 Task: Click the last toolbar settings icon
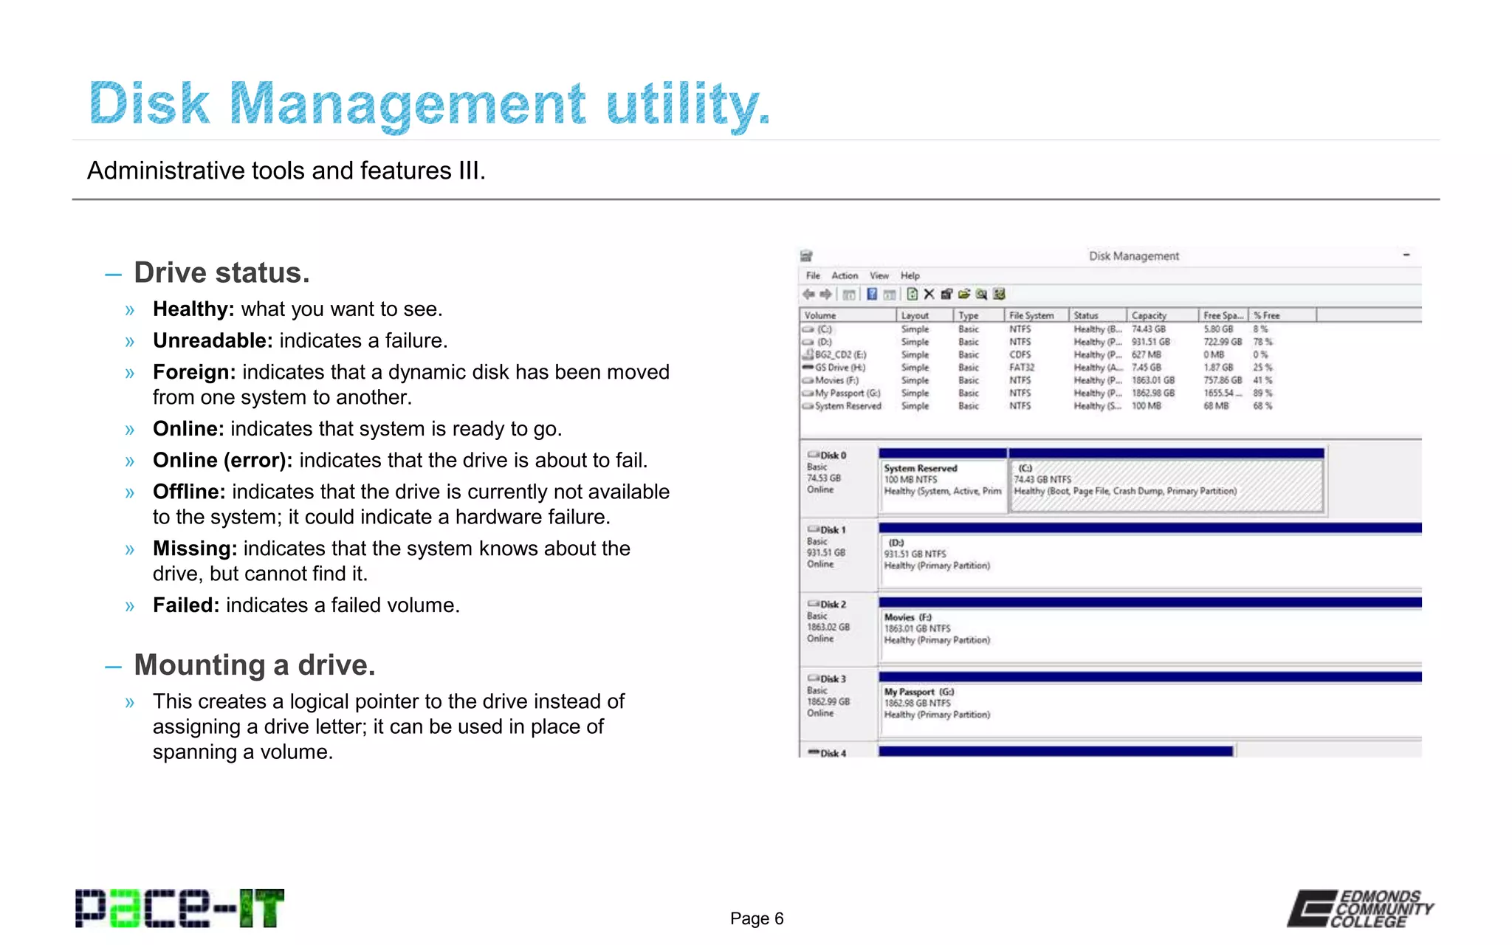[x=1000, y=295]
